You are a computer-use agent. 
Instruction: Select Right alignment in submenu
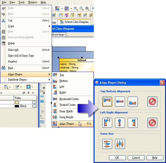coord(73,92)
